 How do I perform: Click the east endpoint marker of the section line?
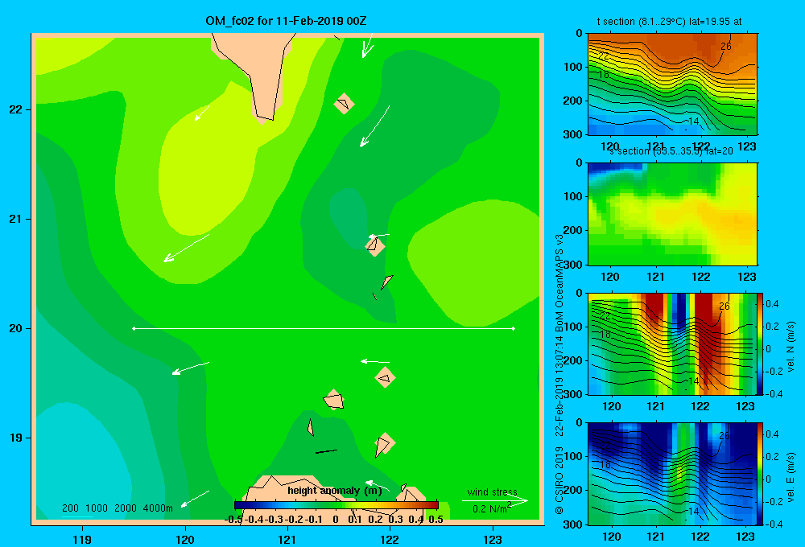[514, 328]
